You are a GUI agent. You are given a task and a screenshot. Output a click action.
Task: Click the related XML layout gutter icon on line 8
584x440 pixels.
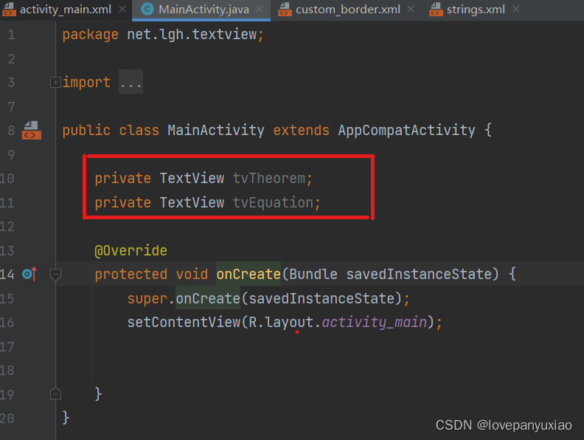point(31,130)
